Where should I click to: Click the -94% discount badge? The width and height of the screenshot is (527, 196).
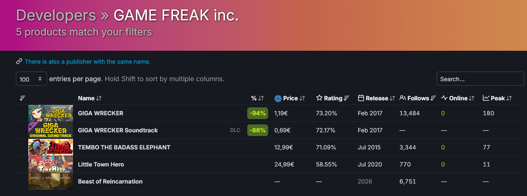coord(257,113)
